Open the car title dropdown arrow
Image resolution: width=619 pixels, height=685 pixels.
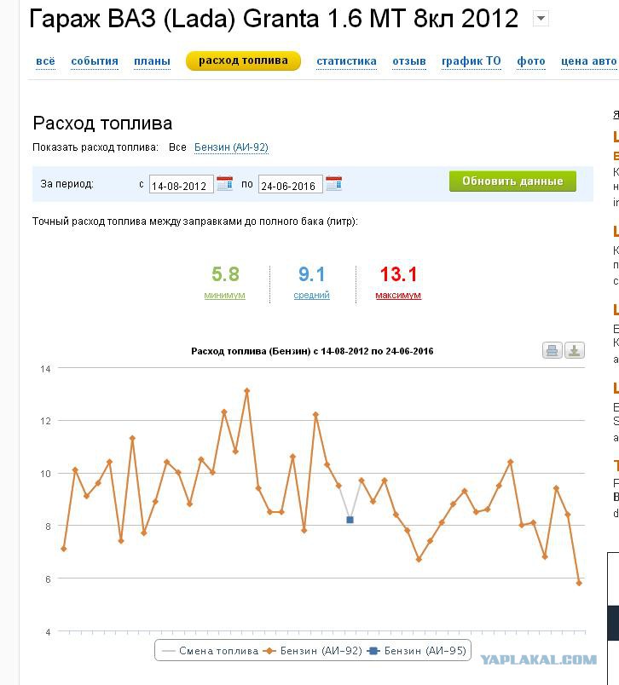[x=541, y=19]
